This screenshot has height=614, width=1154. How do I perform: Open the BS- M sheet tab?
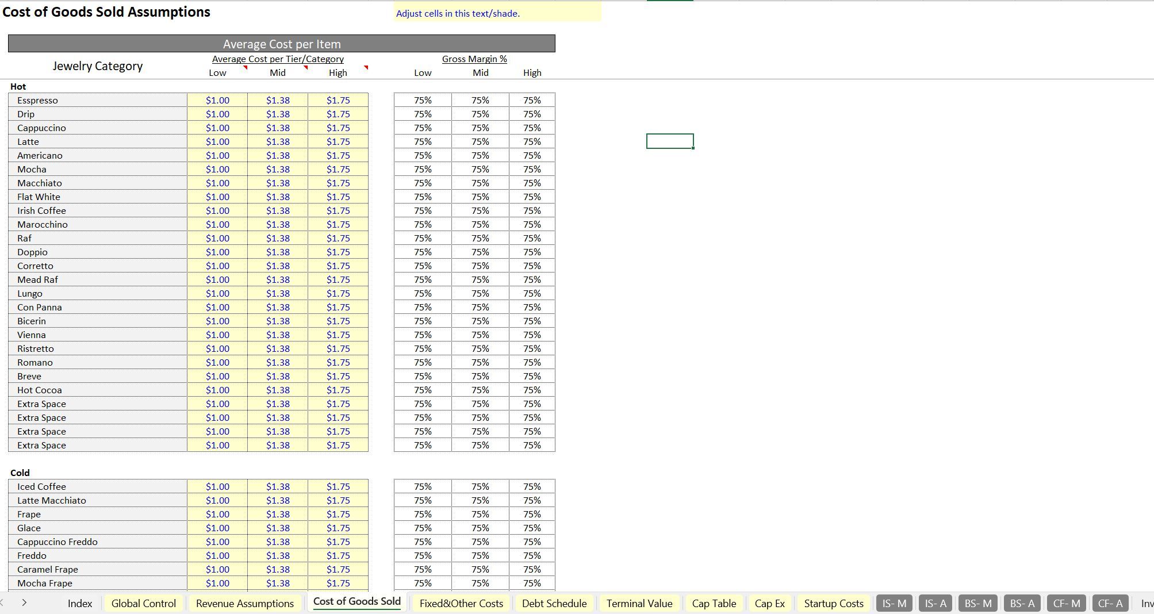(978, 603)
